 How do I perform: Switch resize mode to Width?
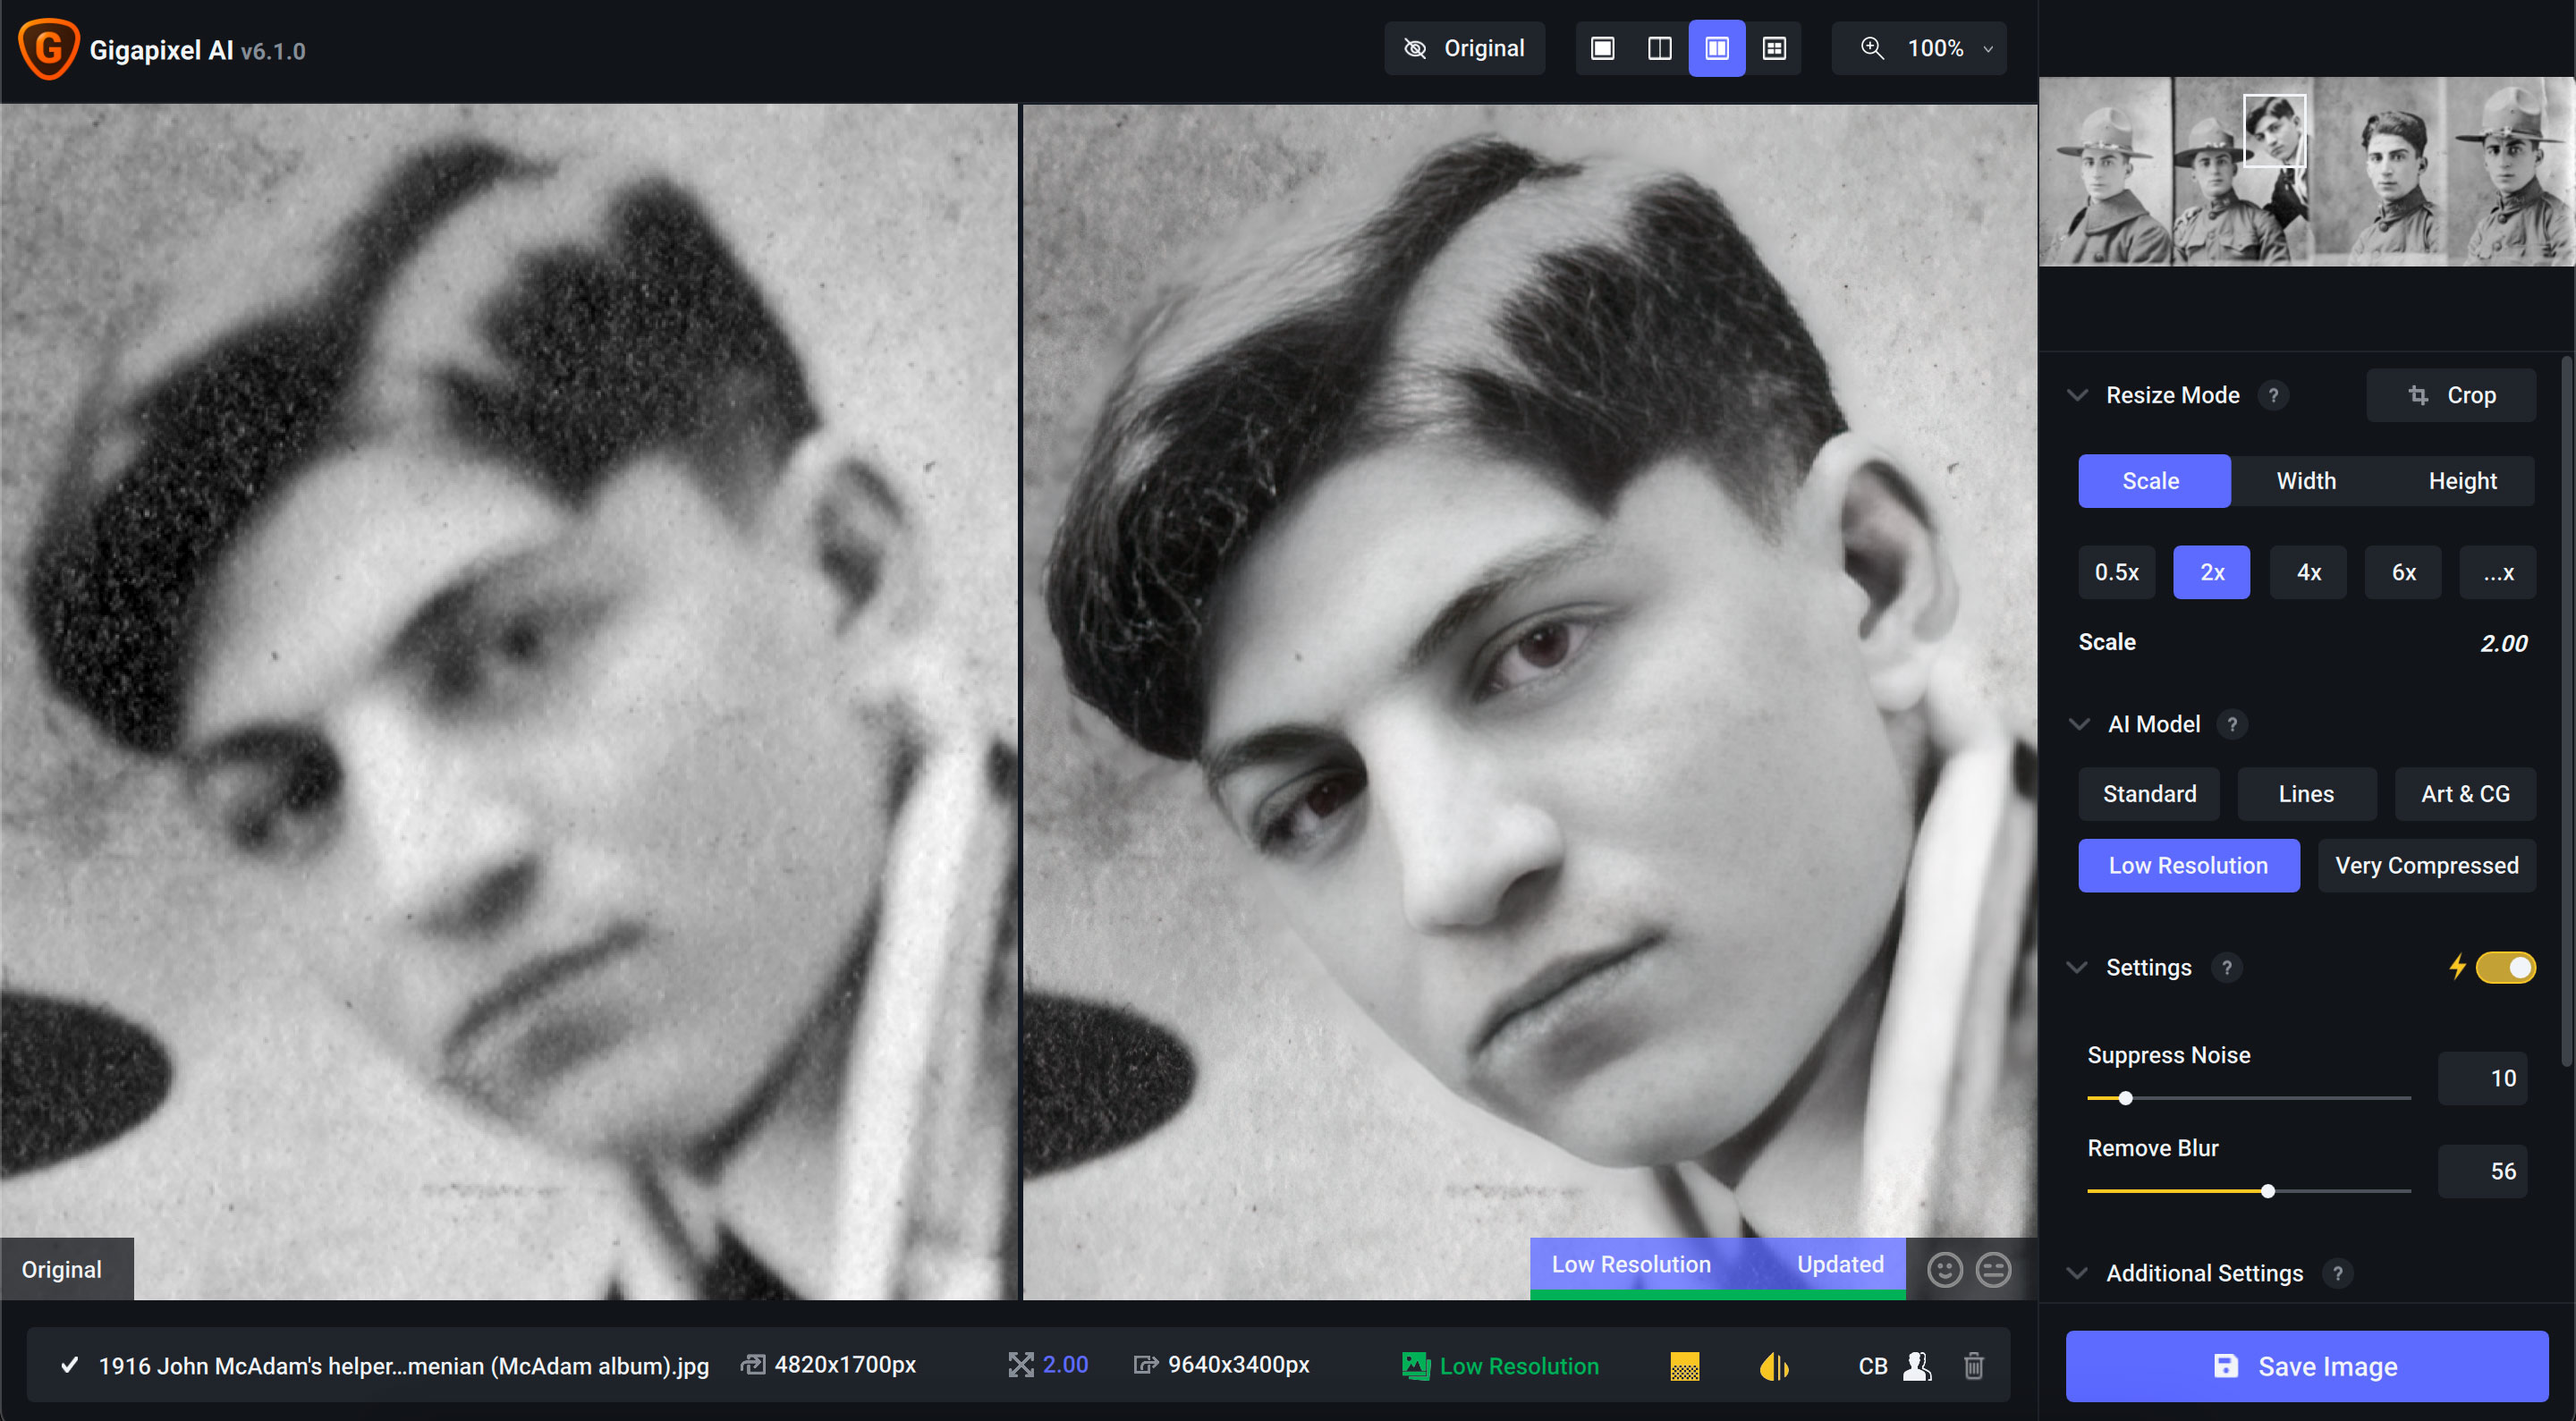[x=2306, y=481]
